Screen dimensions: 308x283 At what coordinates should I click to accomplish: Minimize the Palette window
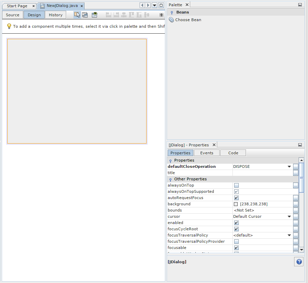point(300,5)
